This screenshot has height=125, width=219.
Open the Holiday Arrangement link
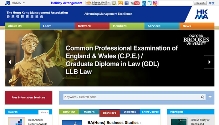point(67,3)
